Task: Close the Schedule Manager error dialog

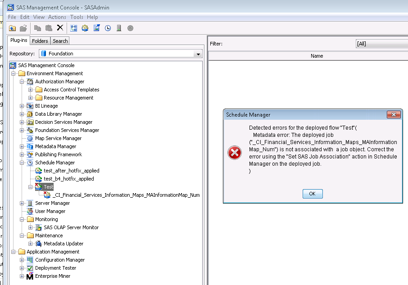Action: click(x=394, y=115)
